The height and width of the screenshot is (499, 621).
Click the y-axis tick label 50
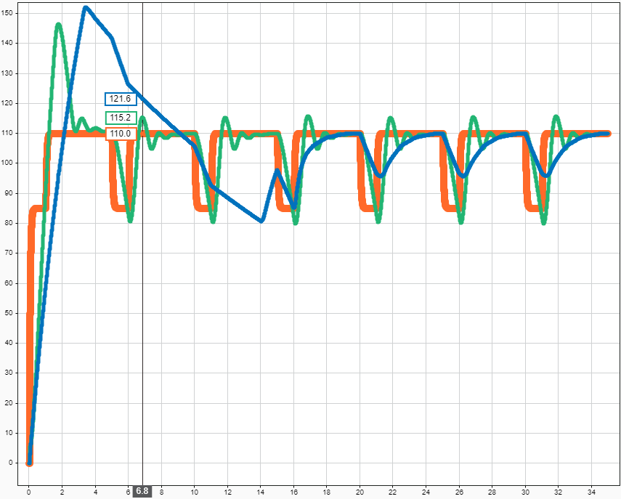(9, 313)
